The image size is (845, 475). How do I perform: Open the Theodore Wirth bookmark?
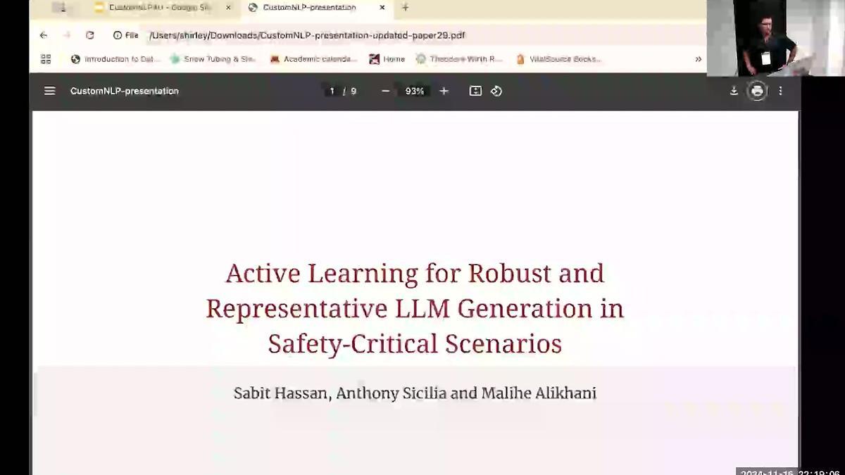(458, 59)
